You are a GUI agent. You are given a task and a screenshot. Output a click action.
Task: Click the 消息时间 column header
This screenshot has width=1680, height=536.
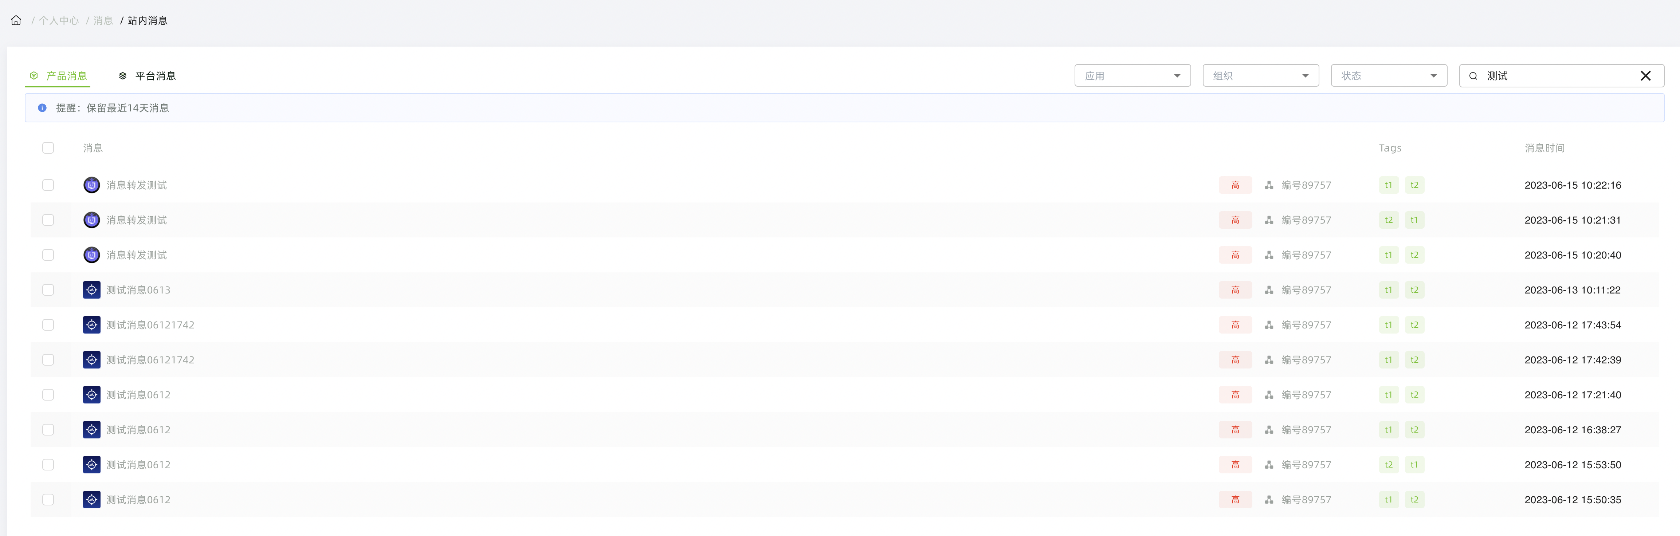[x=1544, y=148]
